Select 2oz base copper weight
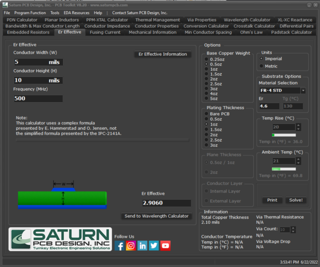The height and width of the screenshot is (267, 320). click(206, 79)
